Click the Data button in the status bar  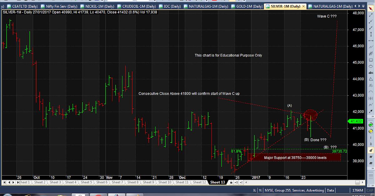[330, 190]
